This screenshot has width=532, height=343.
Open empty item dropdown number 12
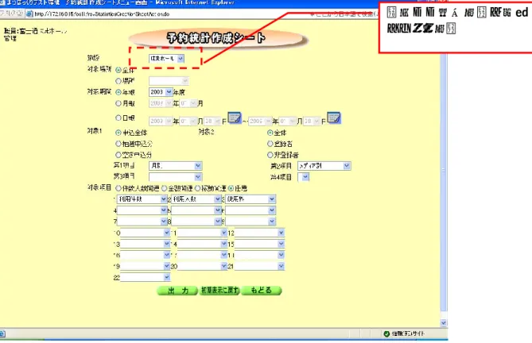(259, 233)
